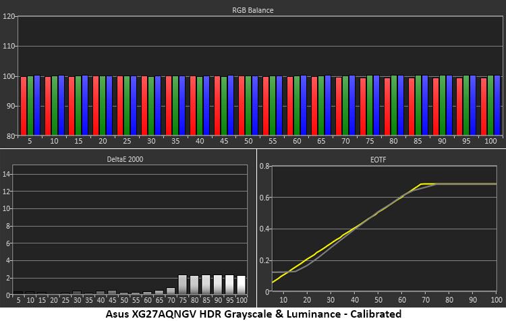Viewport: 506px width, 321px height.
Task: Click the 2 label on DeltaE 2000 axis
Action: pyautogui.click(x=8, y=278)
